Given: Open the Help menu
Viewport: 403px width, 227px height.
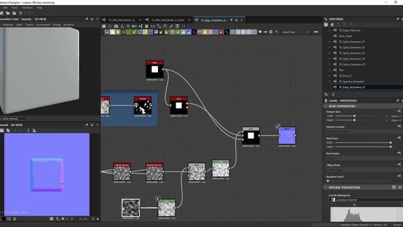Looking at the screenshot, I should coord(39,8).
